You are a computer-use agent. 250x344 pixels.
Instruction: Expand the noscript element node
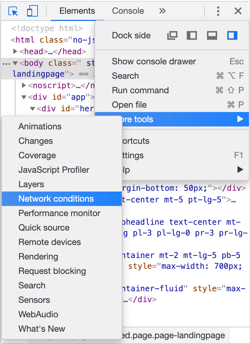[24, 86]
